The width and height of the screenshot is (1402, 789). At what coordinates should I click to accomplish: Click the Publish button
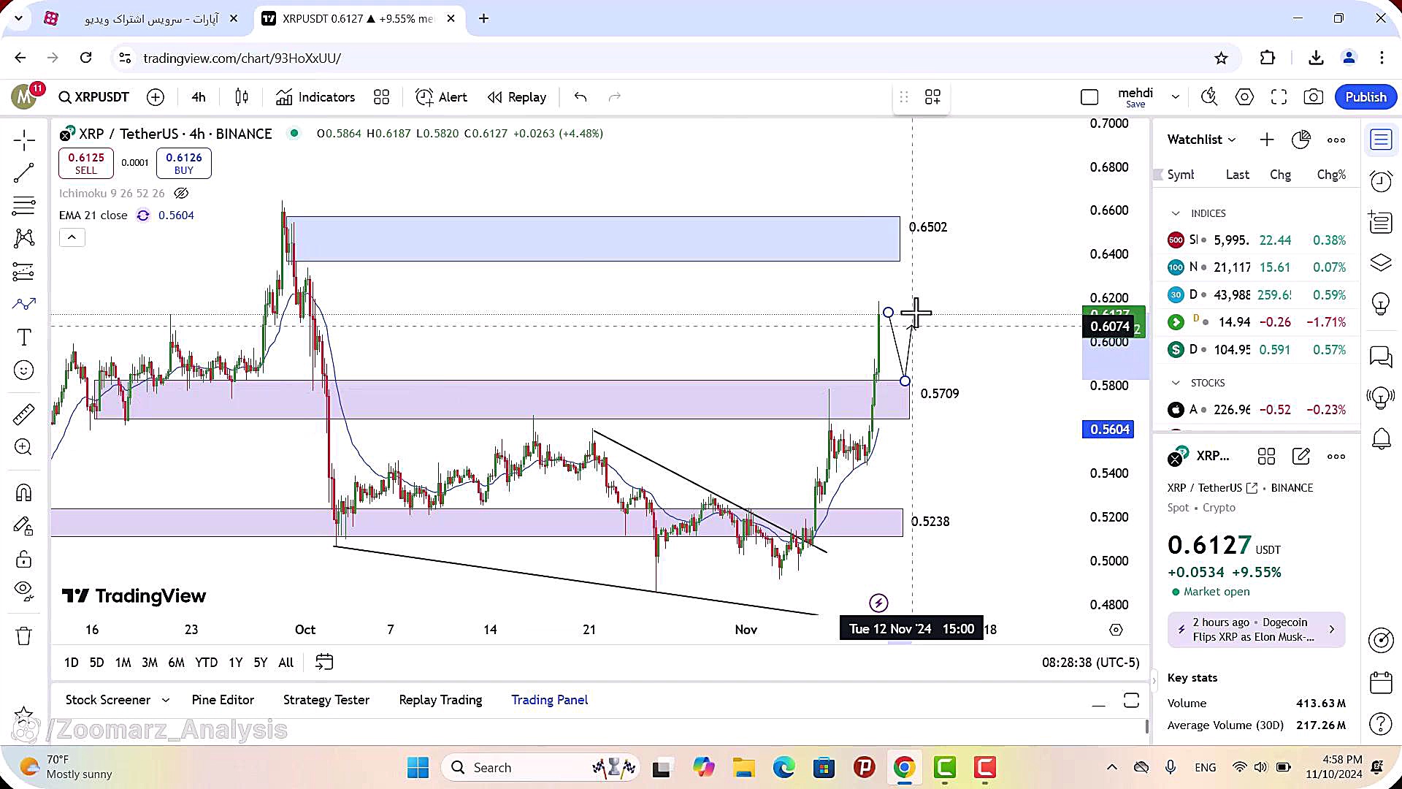1365,97
